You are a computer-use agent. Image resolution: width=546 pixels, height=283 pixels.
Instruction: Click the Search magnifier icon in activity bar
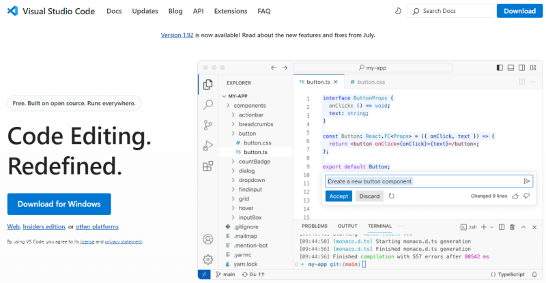(x=208, y=104)
